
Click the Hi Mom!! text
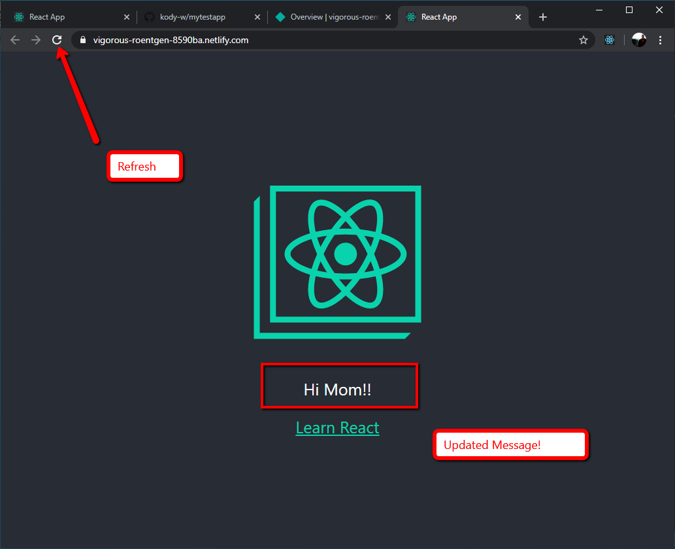tap(337, 390)
